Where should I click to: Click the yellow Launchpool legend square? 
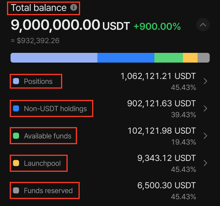[16, 163]
